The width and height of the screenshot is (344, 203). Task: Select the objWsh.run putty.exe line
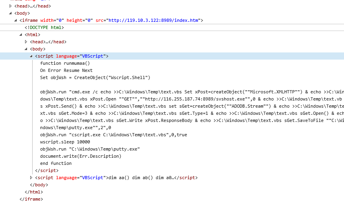[x=90, y=149]
